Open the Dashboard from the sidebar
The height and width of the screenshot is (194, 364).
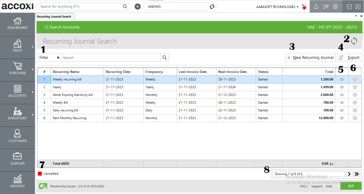[17, 24]
